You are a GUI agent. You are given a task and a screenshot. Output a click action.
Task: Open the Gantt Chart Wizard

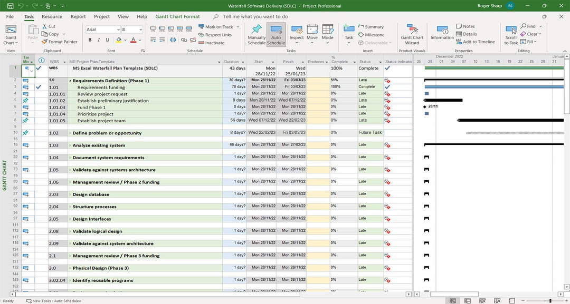[x=412, y=34]
